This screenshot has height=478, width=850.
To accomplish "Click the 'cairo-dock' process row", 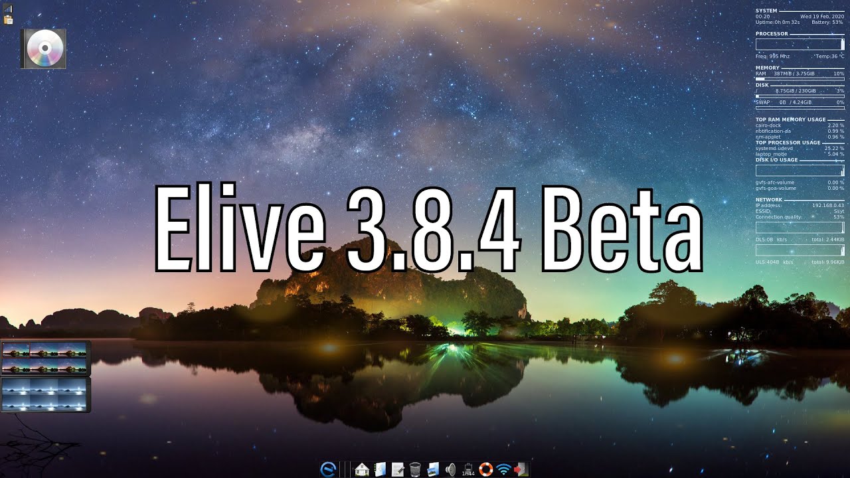I will point(800,125).
